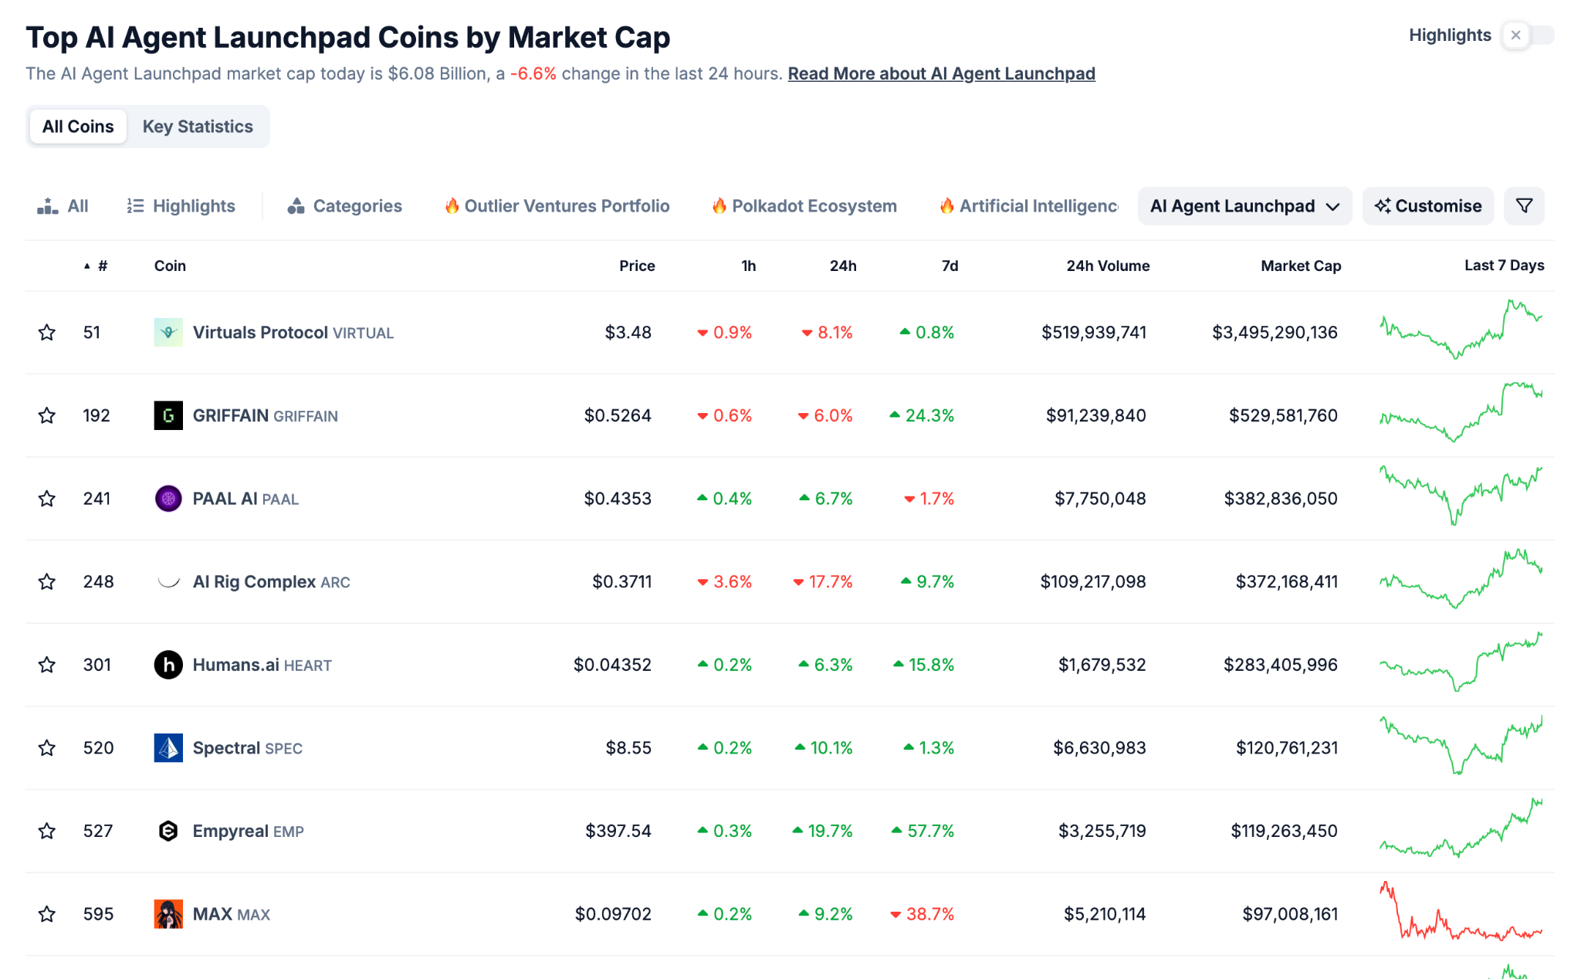
Task: View Empyreal 7-day sparkline chart
Action: click(1461, 828)
